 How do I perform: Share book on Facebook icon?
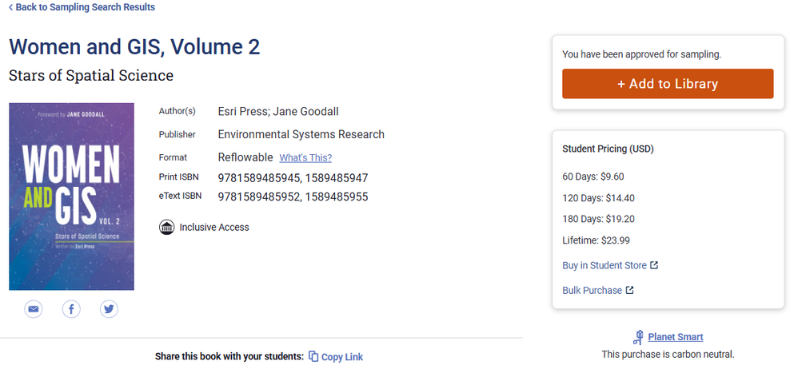pyautogui.click(x=71, y=308)
